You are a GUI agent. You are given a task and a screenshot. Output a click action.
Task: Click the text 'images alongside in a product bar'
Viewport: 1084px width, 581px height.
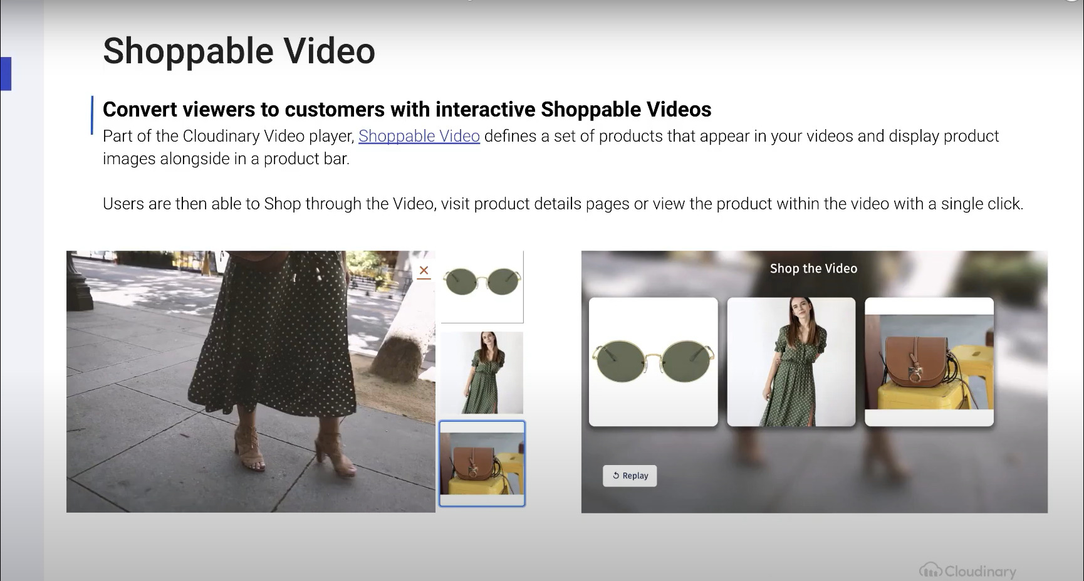click(226, 159)
